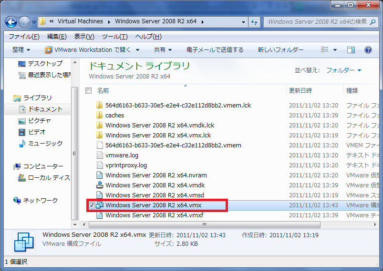Click the search magnifier icon
Image resolution: width=383 pixels, height=271 pixels.
[373, 22]
